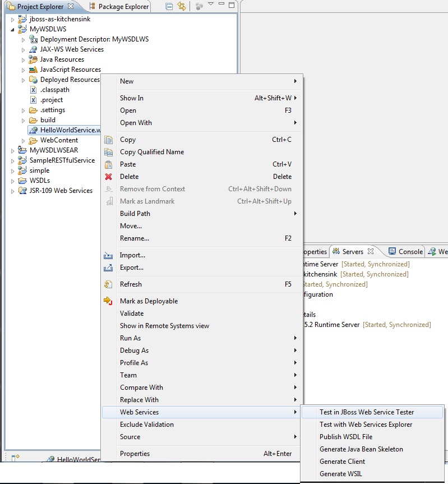Click the Deployed Resources folder icon
The height and width of the screenshot is (484, 448).
[33, 80]
